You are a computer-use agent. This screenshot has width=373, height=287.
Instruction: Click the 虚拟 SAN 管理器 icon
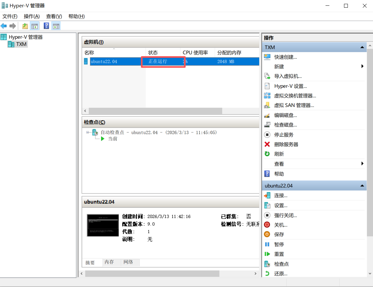(x=267, y=105)
